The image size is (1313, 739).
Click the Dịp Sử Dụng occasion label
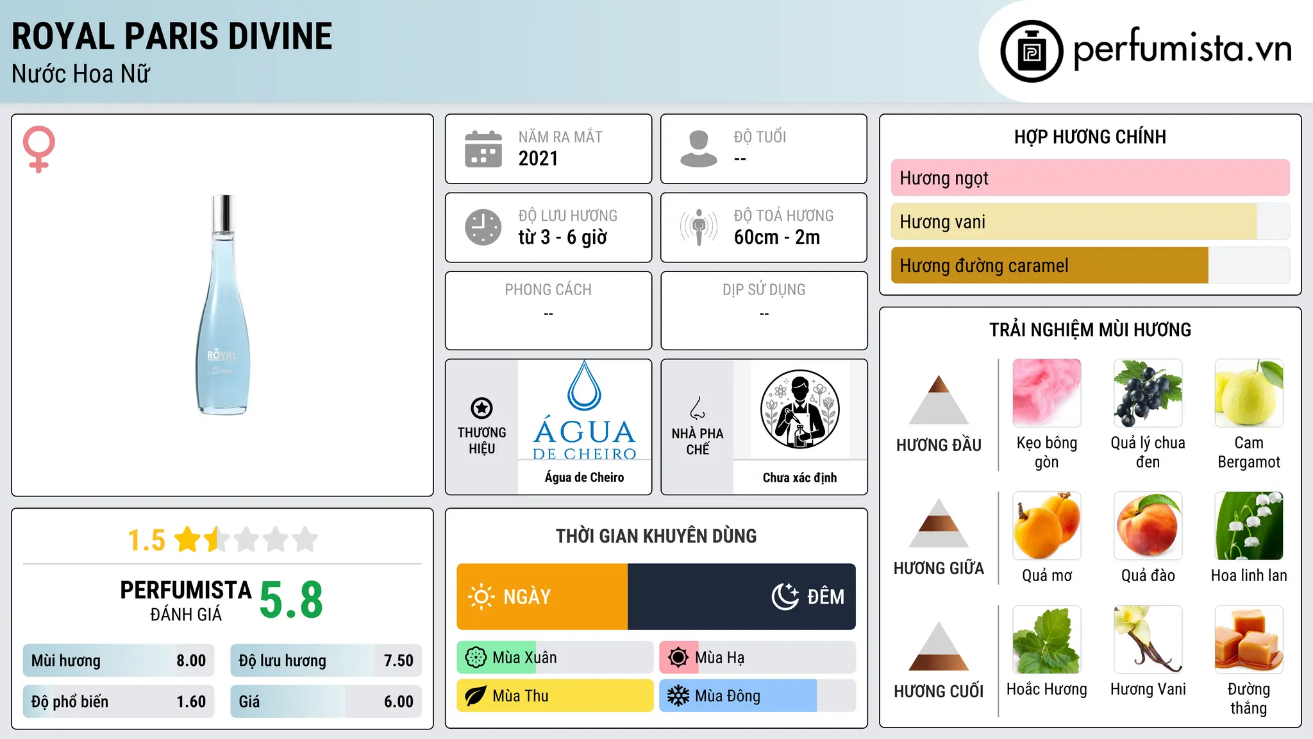pyautogui.click(x=764, y=290)
